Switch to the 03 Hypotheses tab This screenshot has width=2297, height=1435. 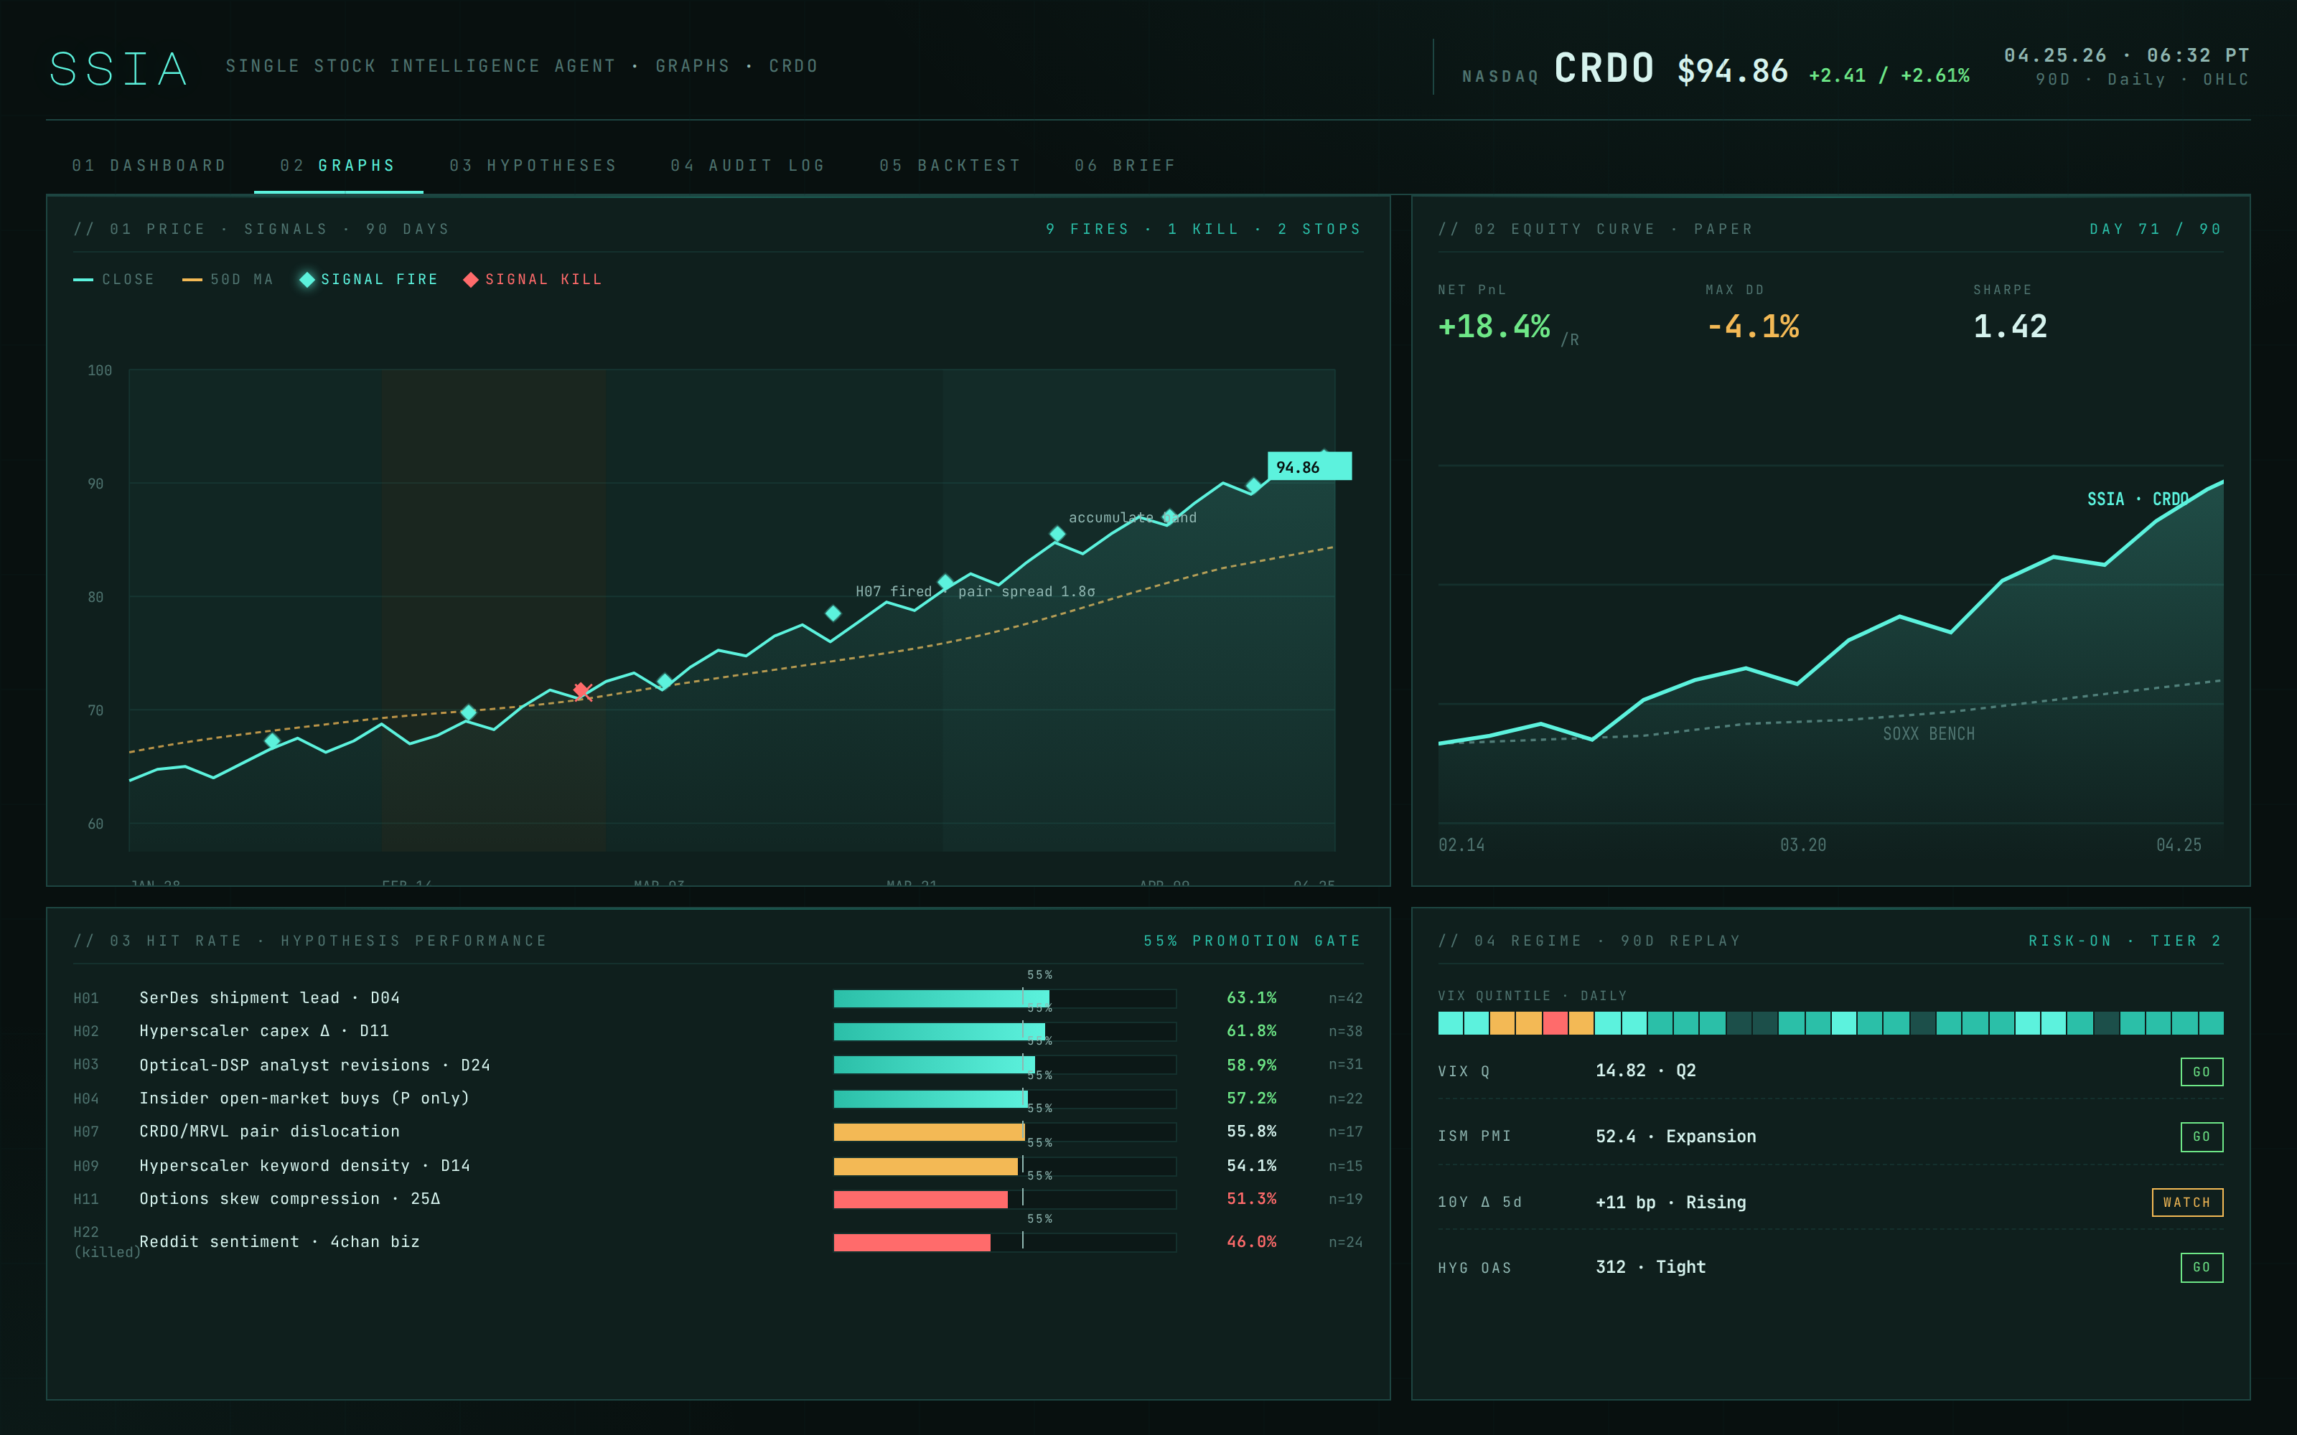coord(533,165)
